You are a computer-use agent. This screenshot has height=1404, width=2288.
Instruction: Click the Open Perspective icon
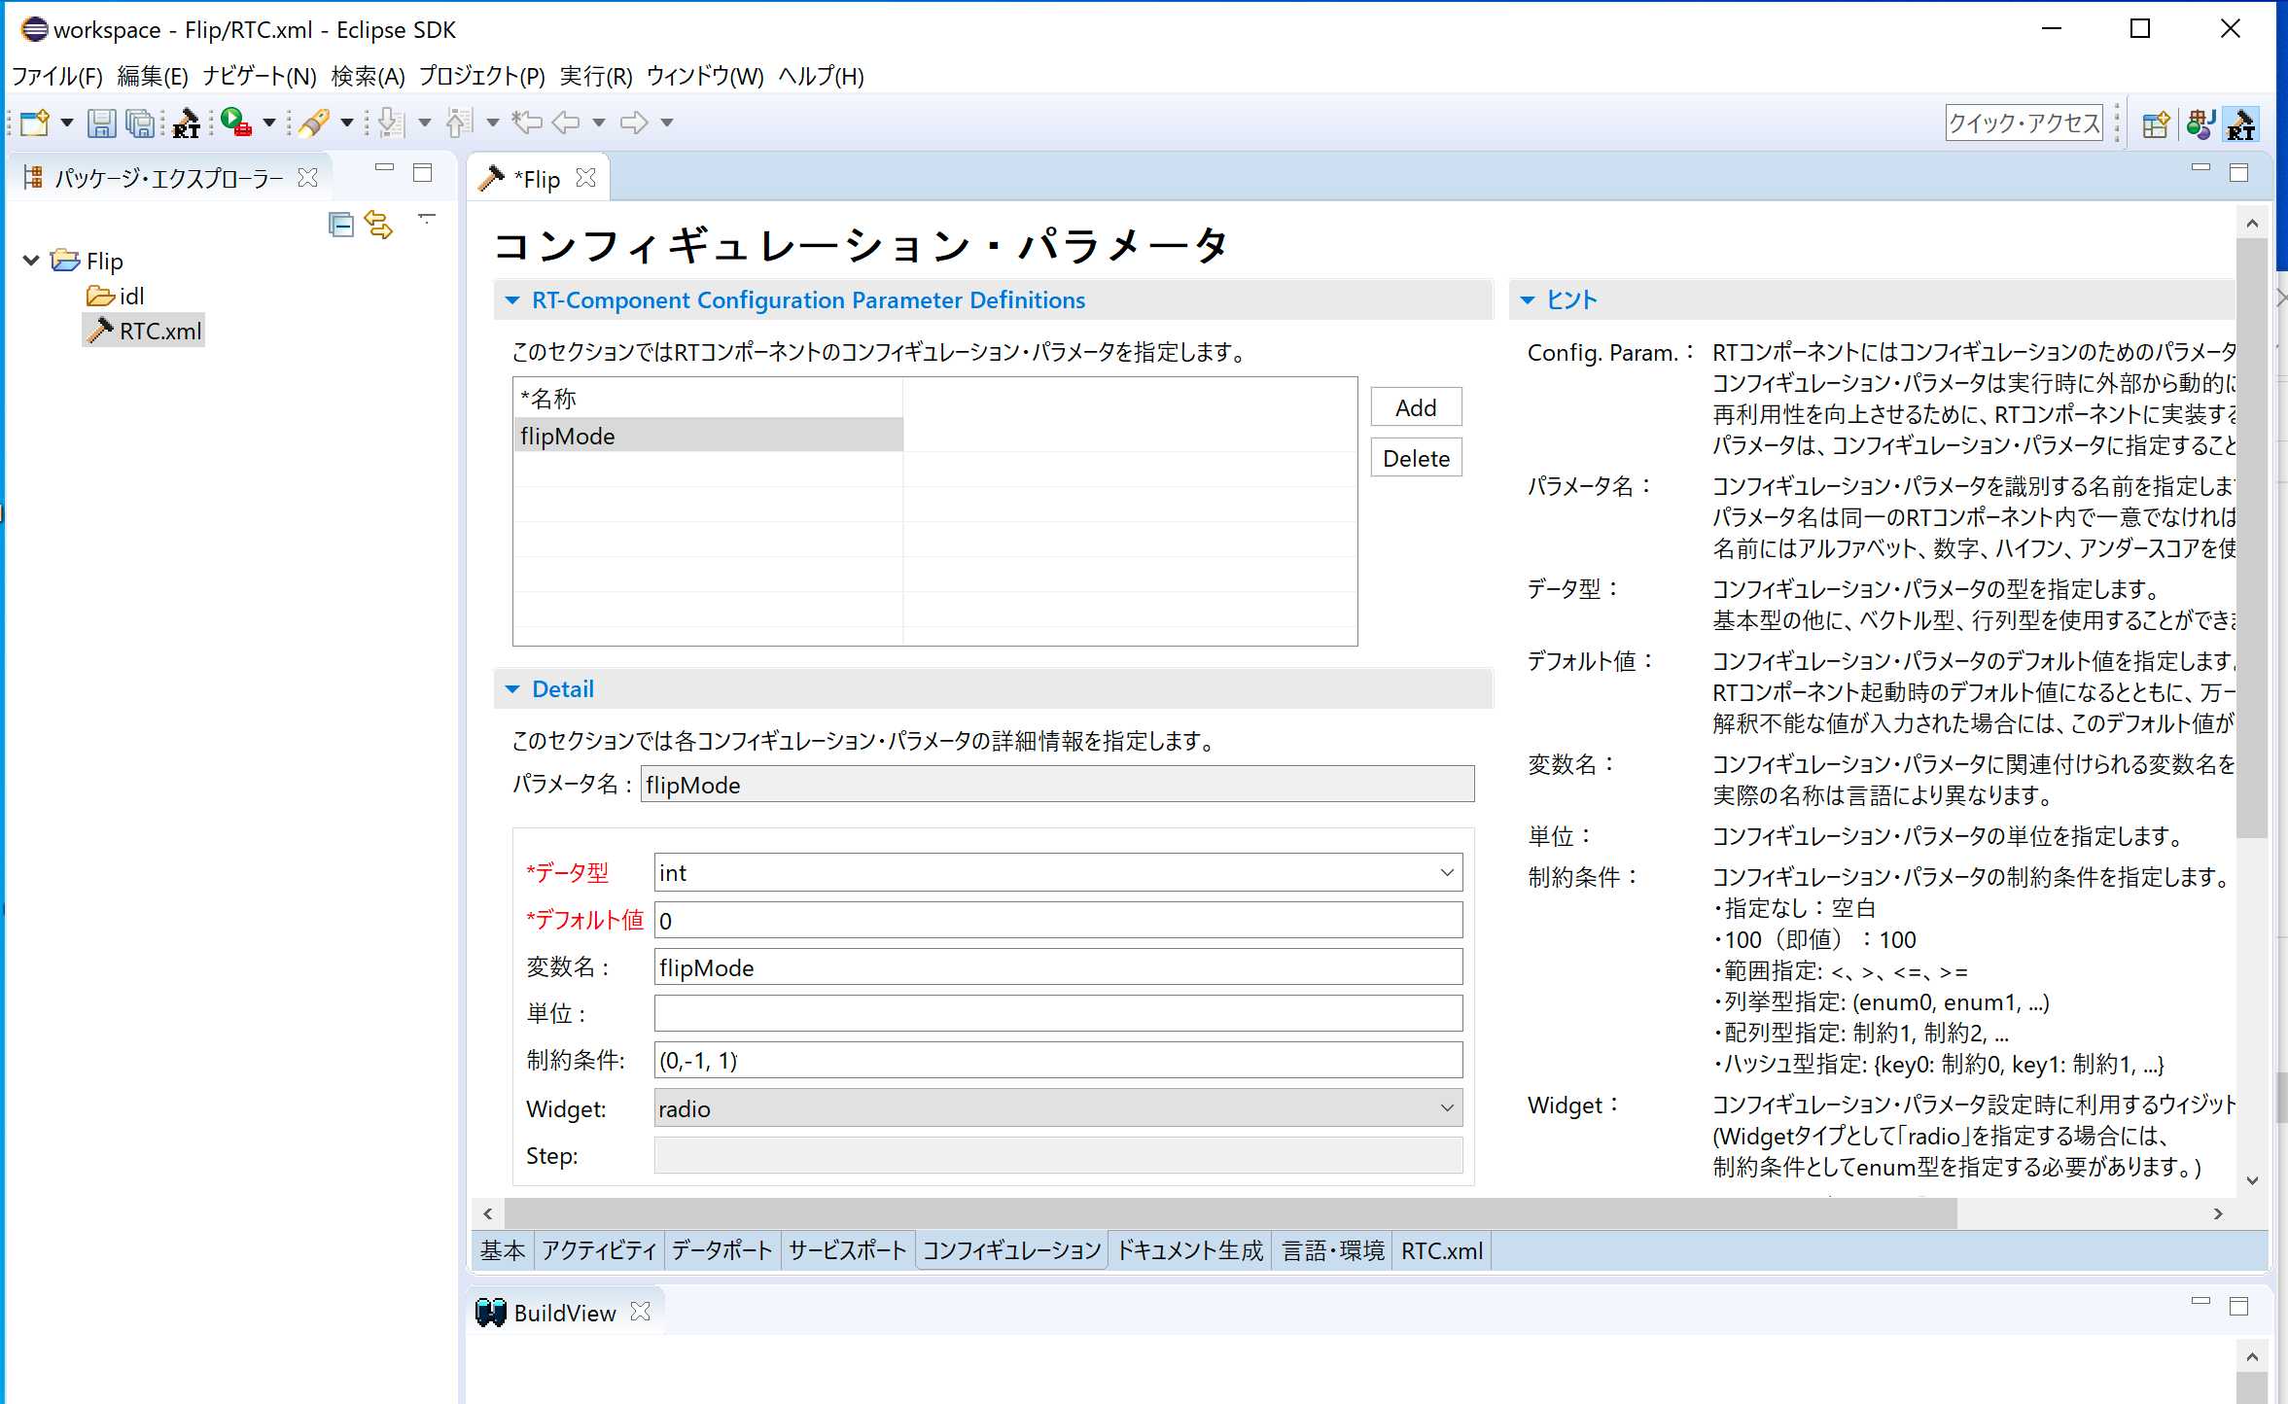click(x=2155, y=123)
